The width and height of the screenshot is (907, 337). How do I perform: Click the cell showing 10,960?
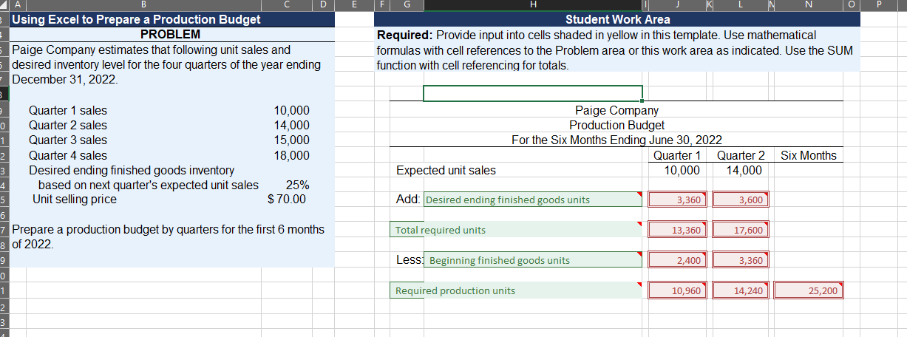tap(678, 290)
